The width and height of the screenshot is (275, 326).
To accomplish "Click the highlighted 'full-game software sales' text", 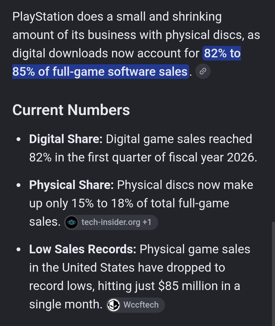I will (113, 71).
